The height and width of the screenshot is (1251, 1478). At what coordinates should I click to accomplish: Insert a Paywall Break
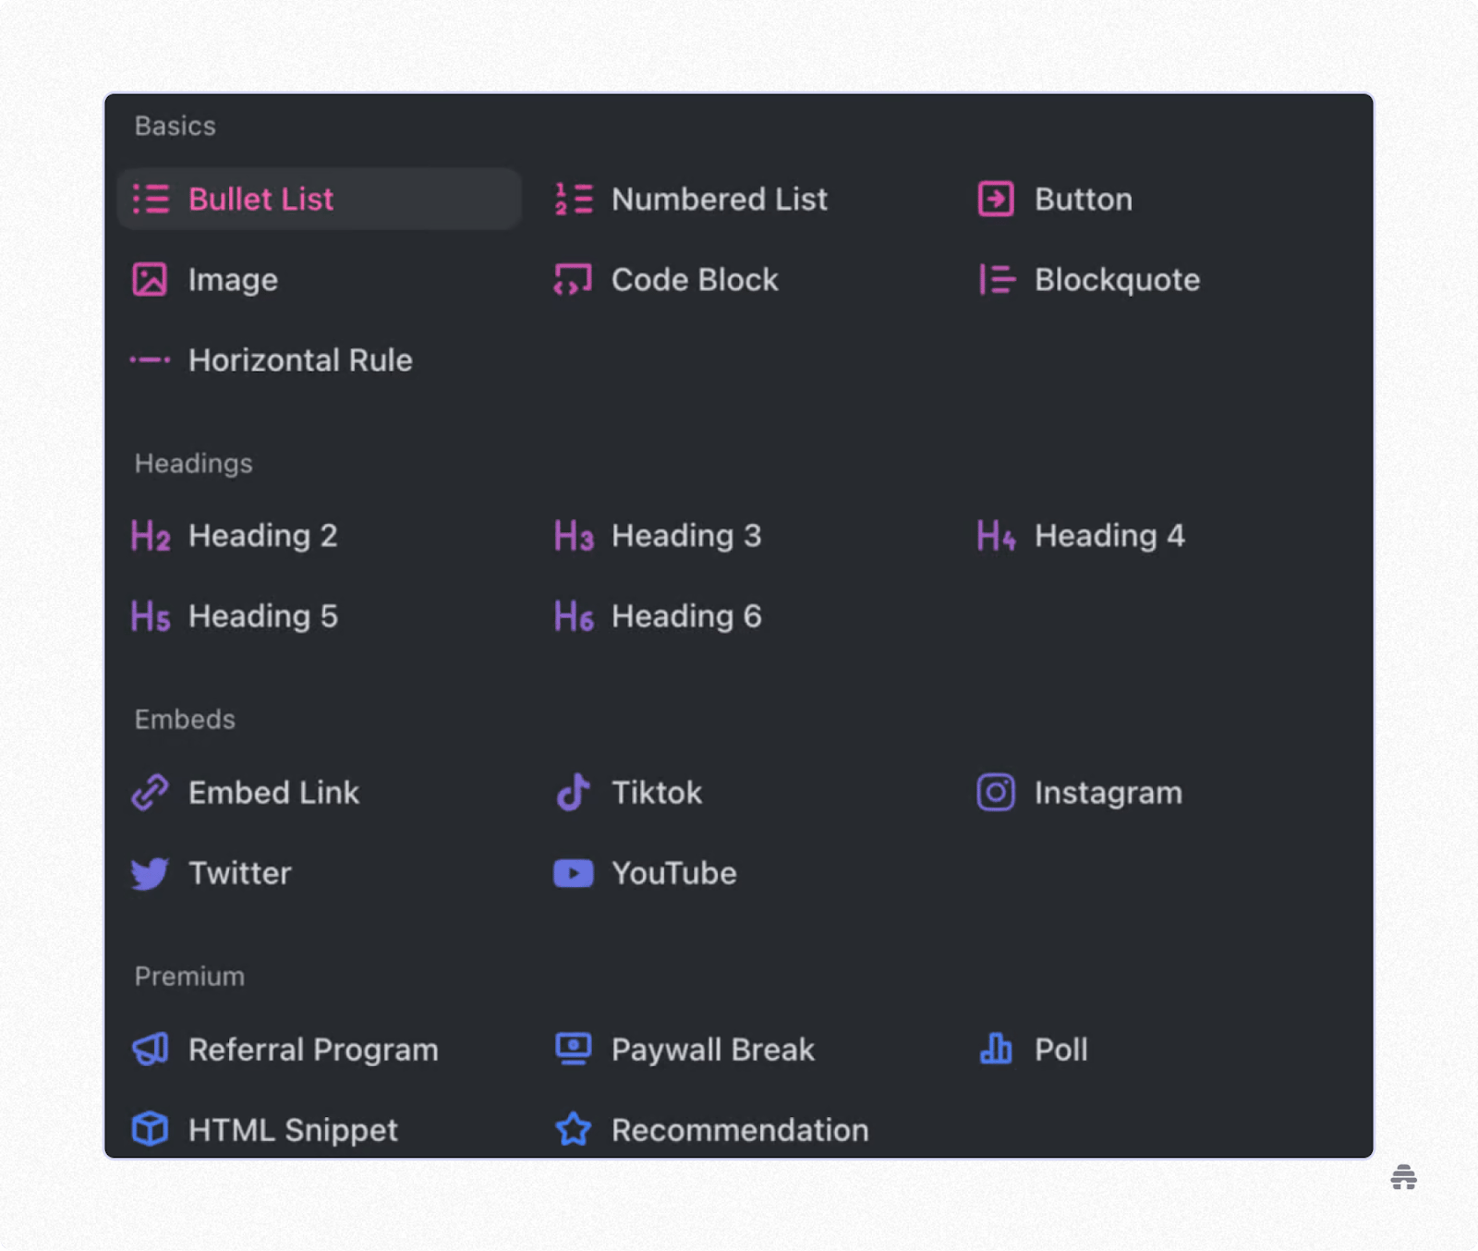713,1050
